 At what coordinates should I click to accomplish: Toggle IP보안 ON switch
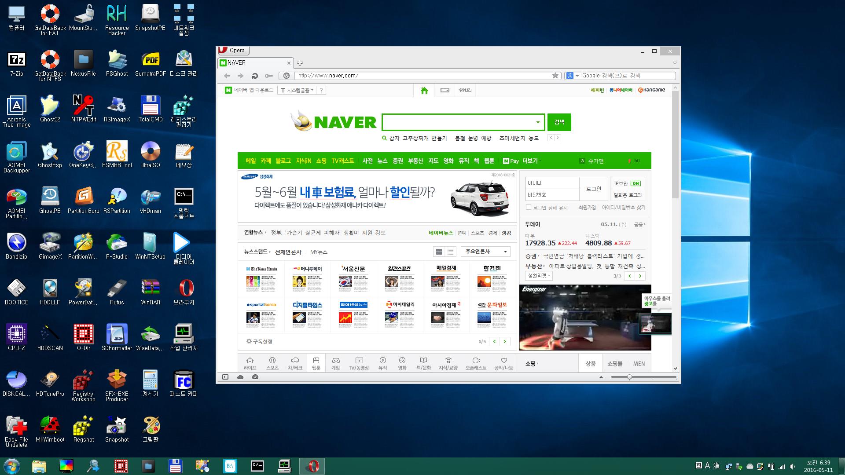click(x=636, y=183)
